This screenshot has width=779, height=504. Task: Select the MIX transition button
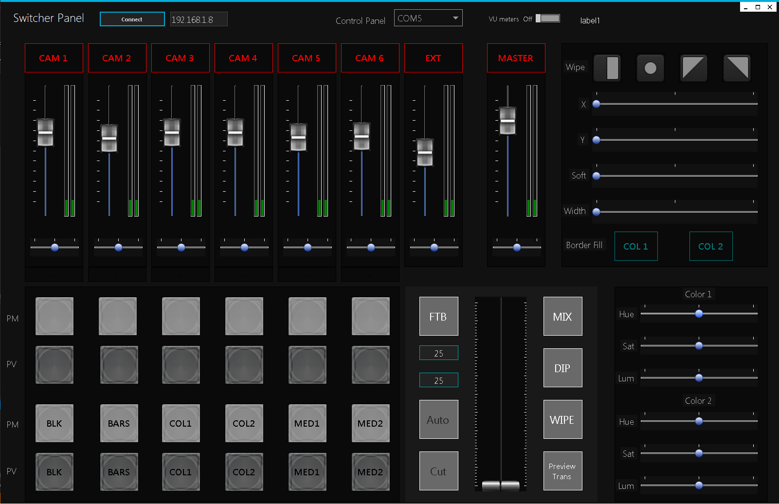tap(562, 316)
